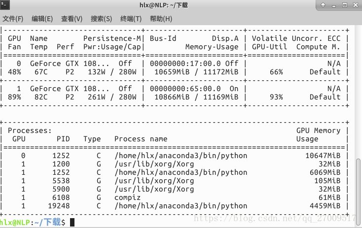362x228 pixels.
Task: Minimize the terminal window
Action: pos(334,5)
